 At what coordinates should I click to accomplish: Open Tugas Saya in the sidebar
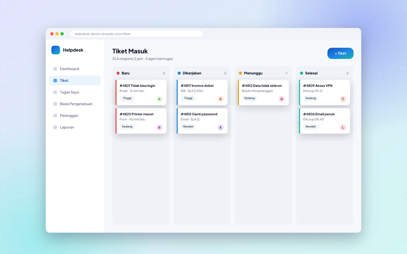click(x=75, y=92)
